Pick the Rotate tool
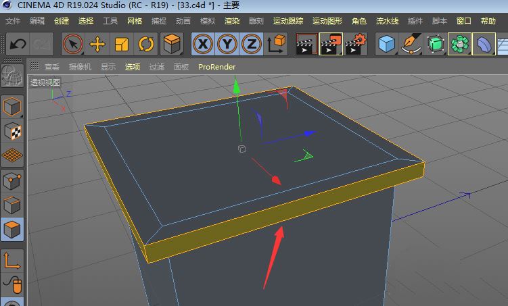 tap(146, 44)
